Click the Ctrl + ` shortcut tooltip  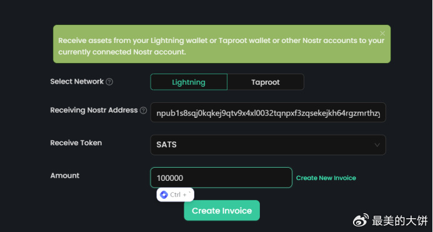click(x=176, y=195)
